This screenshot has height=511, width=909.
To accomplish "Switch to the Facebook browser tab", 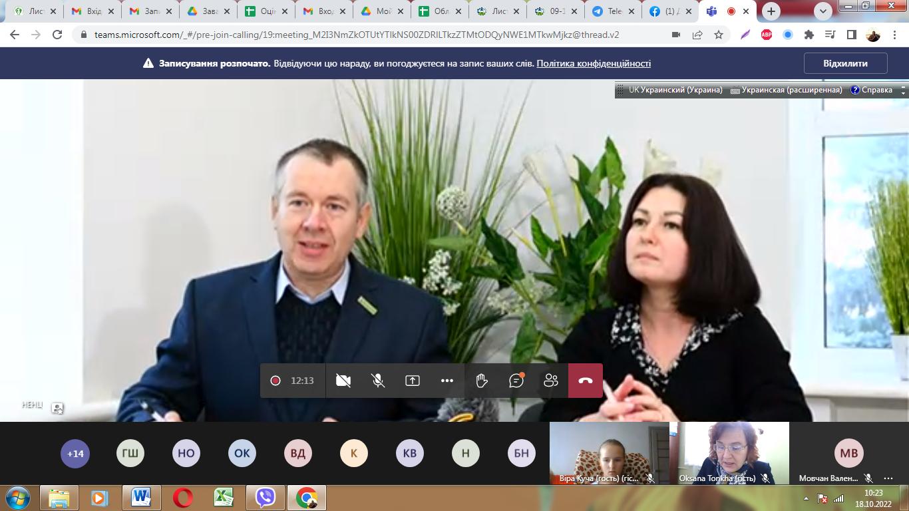I will pyautogui.click(x=669, y=11).
